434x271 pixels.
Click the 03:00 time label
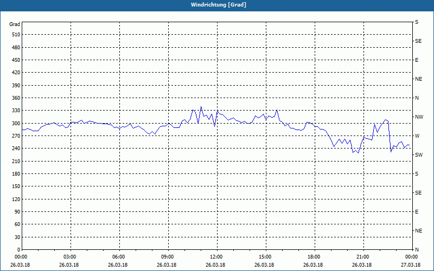[70, 257]
